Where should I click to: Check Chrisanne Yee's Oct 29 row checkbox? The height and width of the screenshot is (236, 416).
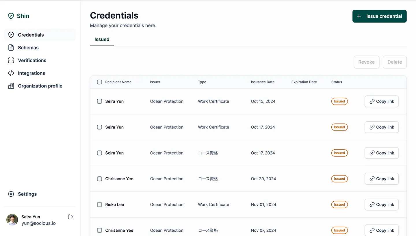point(99,179)
